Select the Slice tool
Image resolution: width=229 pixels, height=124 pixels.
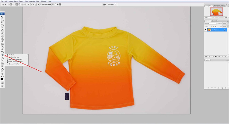point(2,30)
